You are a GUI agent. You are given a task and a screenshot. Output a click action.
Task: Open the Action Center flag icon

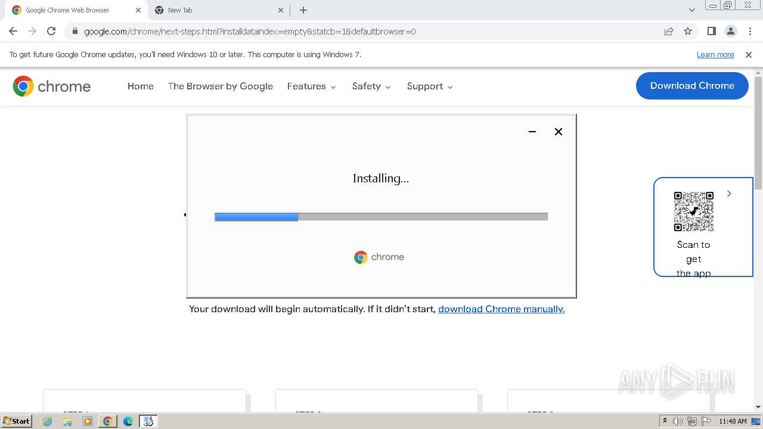point(706,421)
